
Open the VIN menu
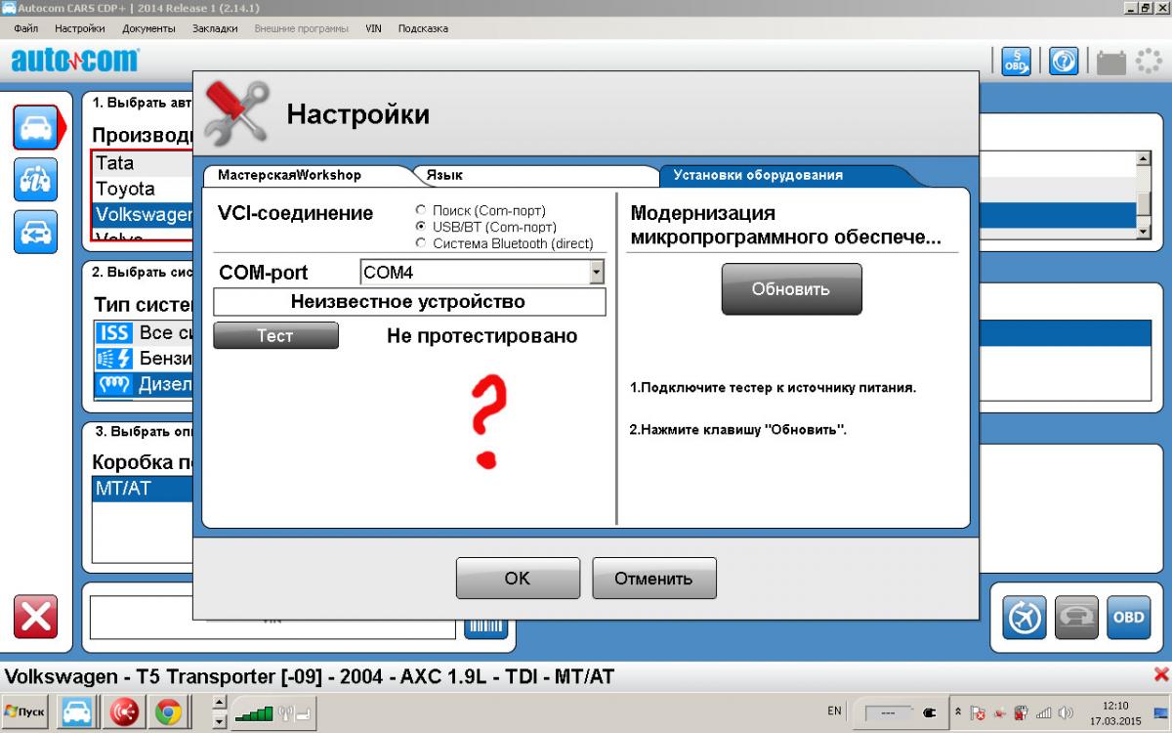373,28
